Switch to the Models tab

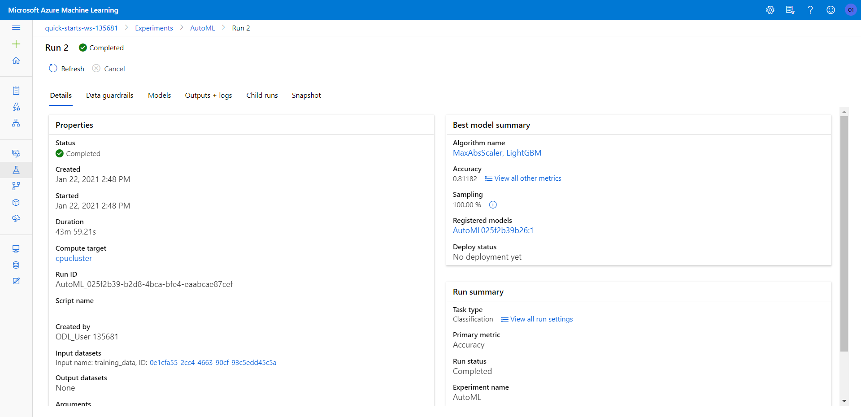pyautogui.click(x=159, y=96)
